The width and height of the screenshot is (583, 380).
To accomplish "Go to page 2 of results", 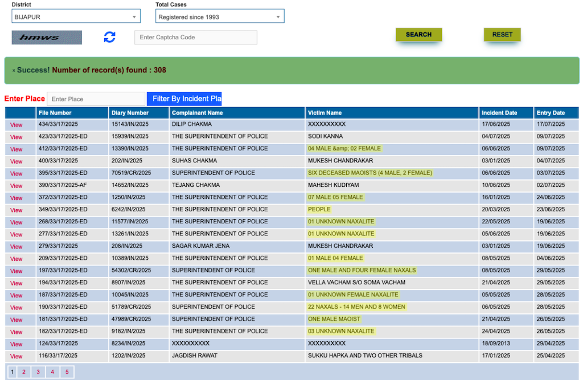I will click(x=24, y=372).
